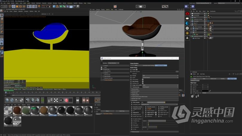Select the Rotate tool in top toolbar
Image resolution: width=242 pixels, height=136 pixels.
20,6
